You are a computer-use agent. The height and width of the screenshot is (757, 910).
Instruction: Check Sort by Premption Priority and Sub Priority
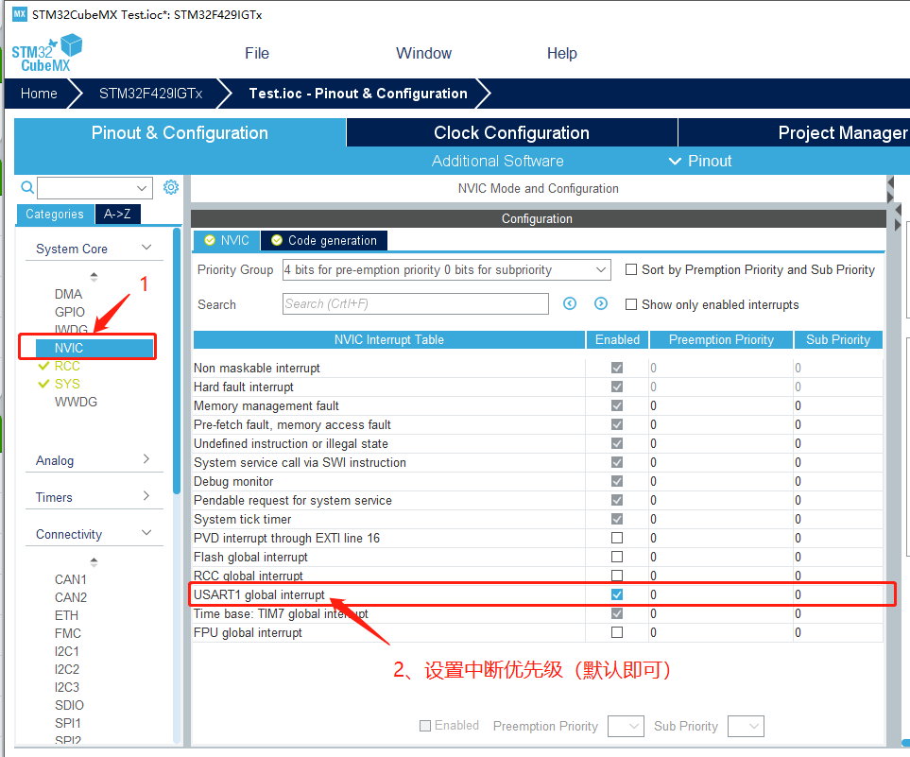click(x=631, y=270)
